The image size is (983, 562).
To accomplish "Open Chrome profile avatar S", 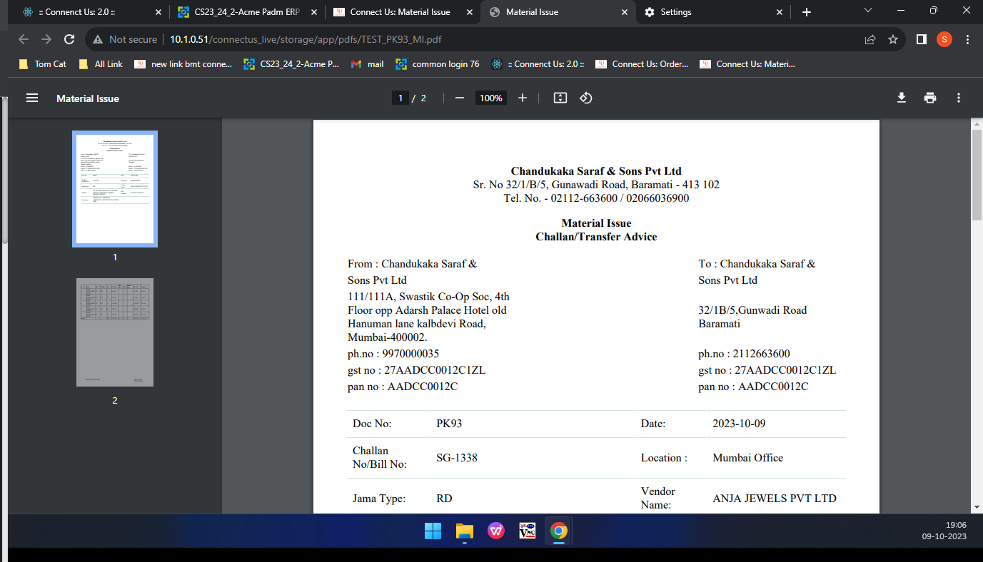I will (944, 39).
